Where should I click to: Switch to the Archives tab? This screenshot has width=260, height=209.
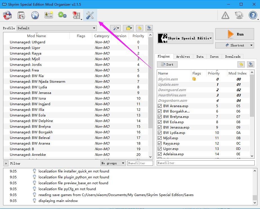tap(183, 57)
